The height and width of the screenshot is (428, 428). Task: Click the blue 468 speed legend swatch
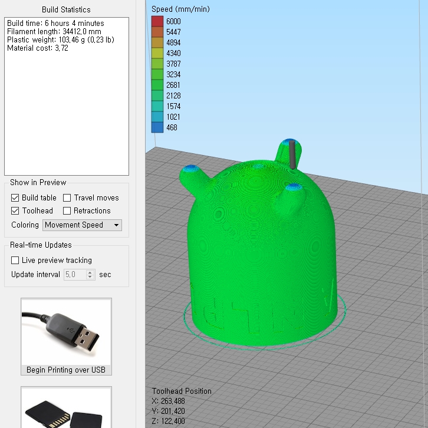pos(157,127)
